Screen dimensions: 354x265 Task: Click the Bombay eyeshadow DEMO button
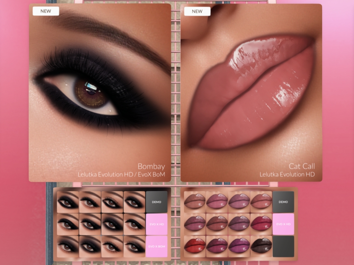tap(157, 202)
